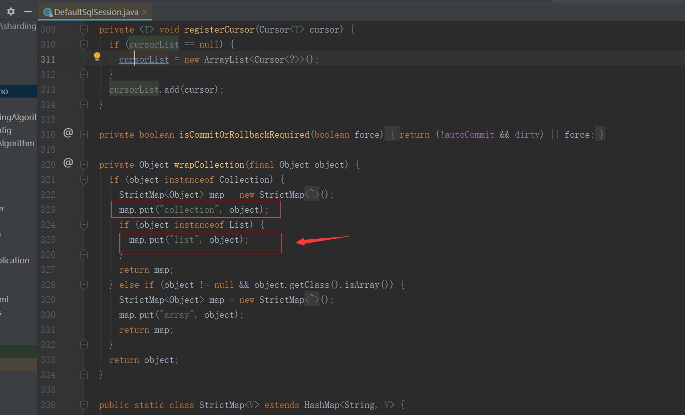The image size is (685, 415).
Task: Click cursorList in the cursorList.add(cursor) statement
Action: click(x=134, y=90)
